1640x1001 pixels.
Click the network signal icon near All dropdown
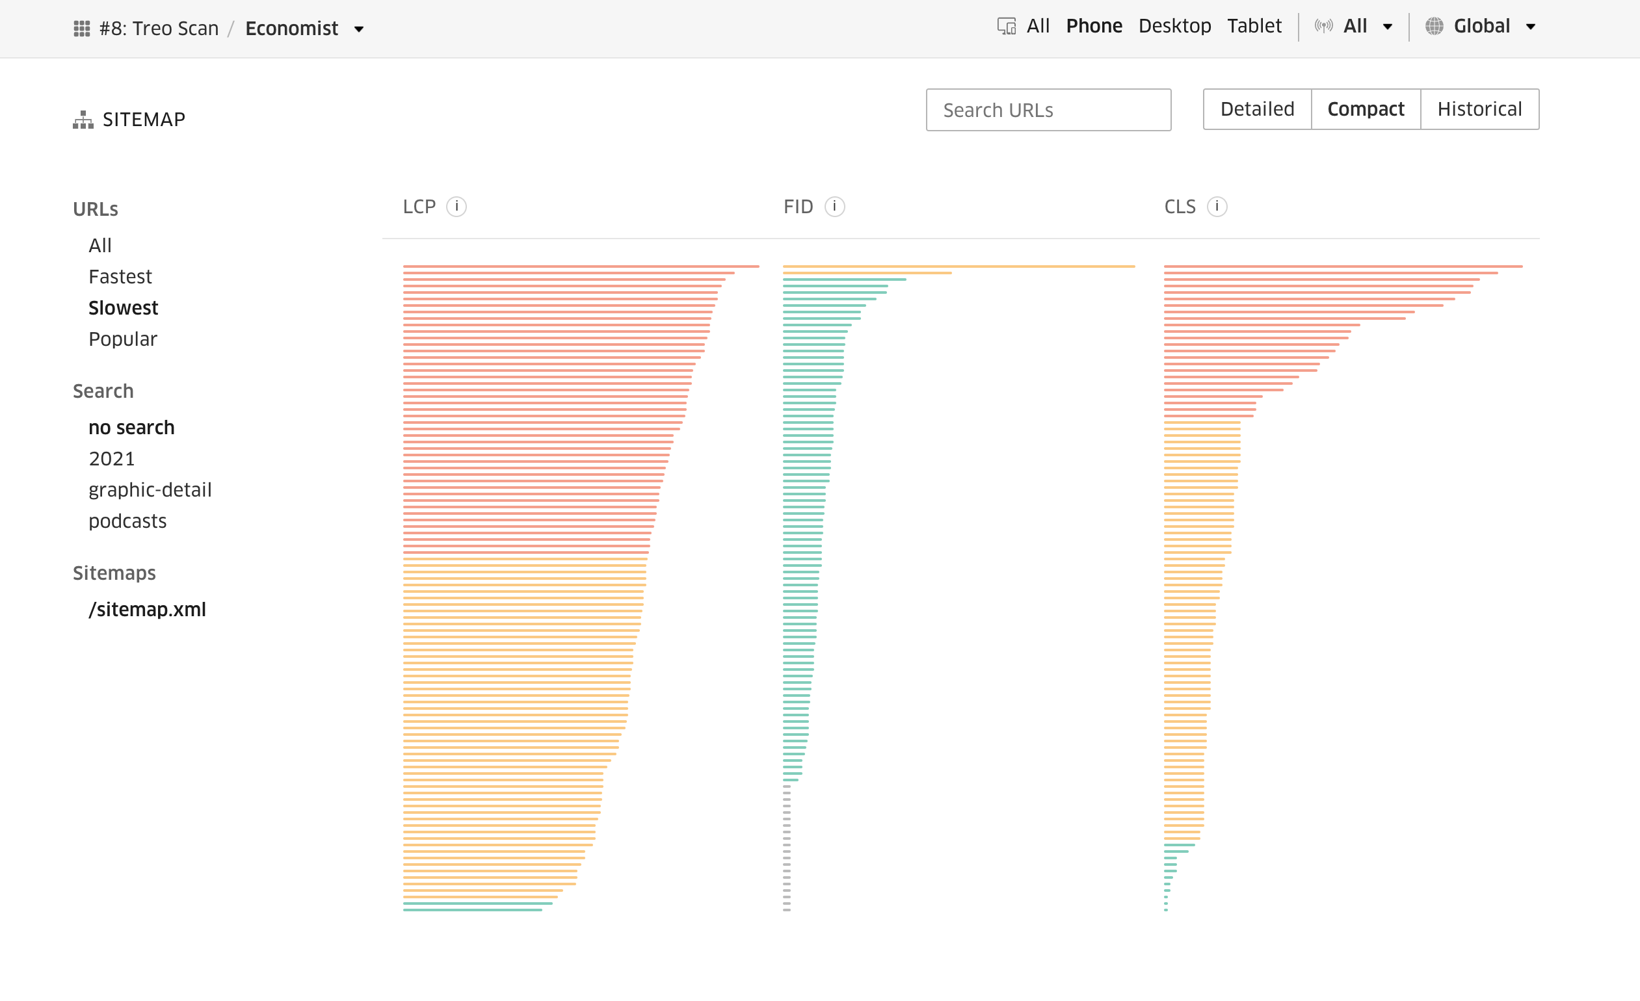[x=1325, y=25]
